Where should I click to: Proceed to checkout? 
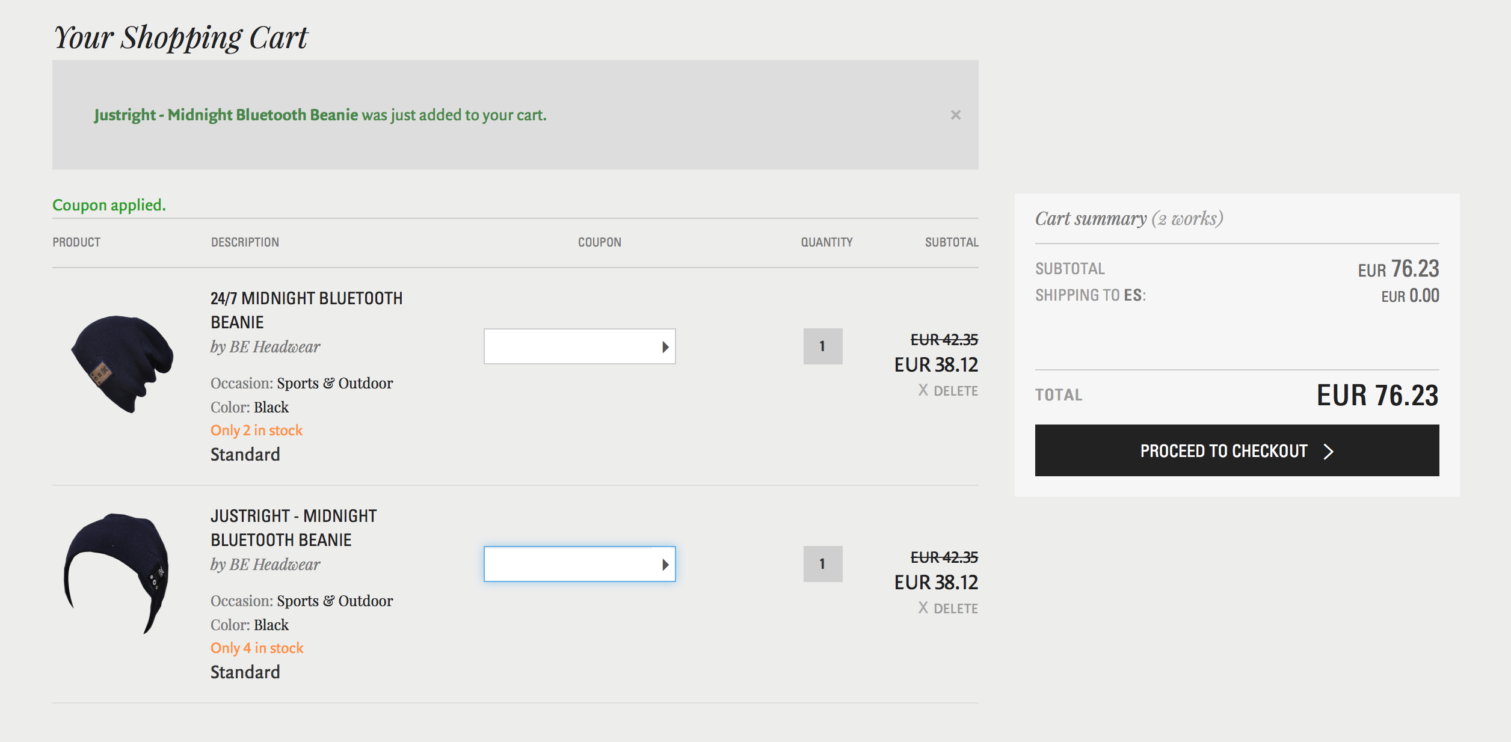click(1237, 450)
